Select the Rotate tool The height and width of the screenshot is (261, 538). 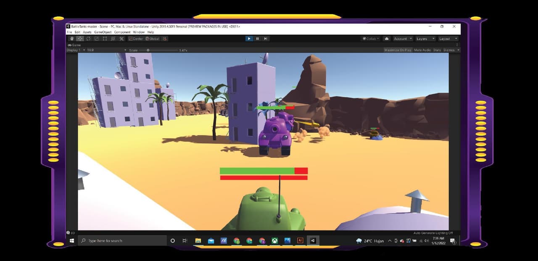(88, 39)
